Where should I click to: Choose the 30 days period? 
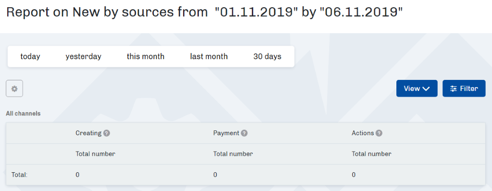pos(267,57)
